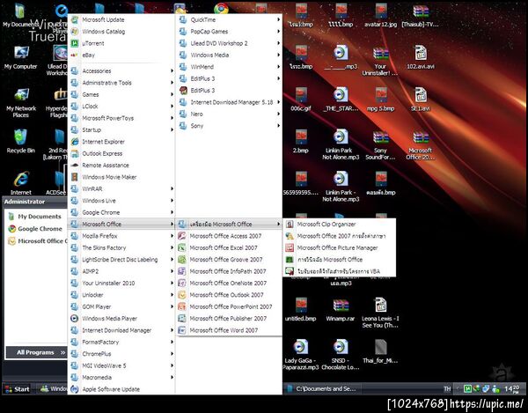Viewport: 528px width, 413px height.
Task: Launch Microsoft Office InfoPath 2007
Action: pos(229,271)
